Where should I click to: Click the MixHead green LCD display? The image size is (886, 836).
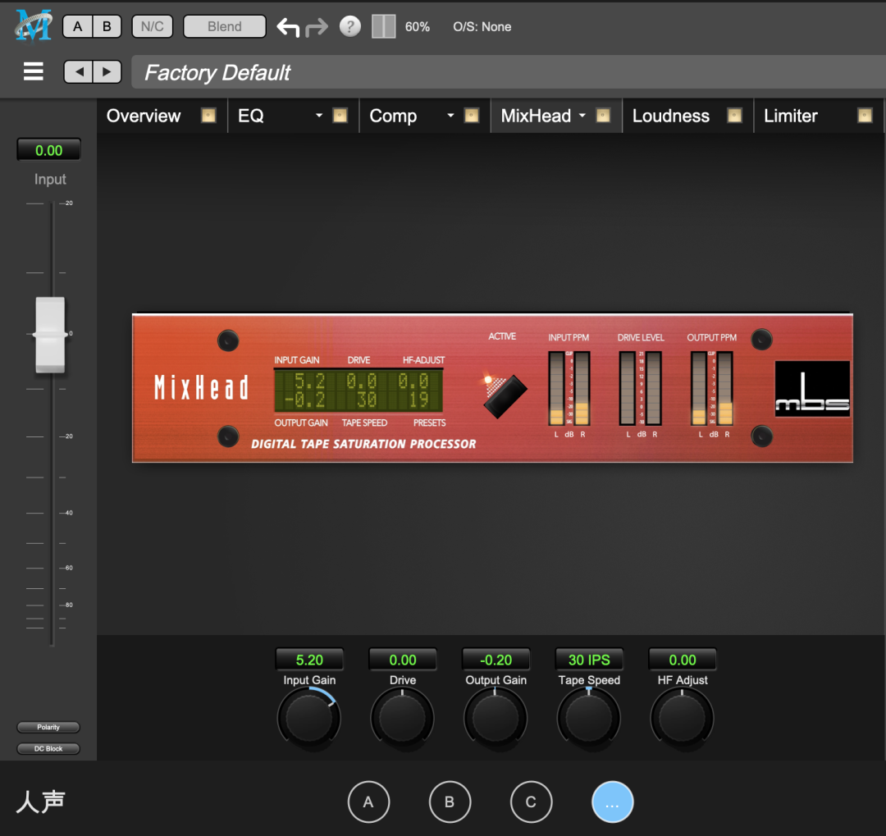point(359,391)
